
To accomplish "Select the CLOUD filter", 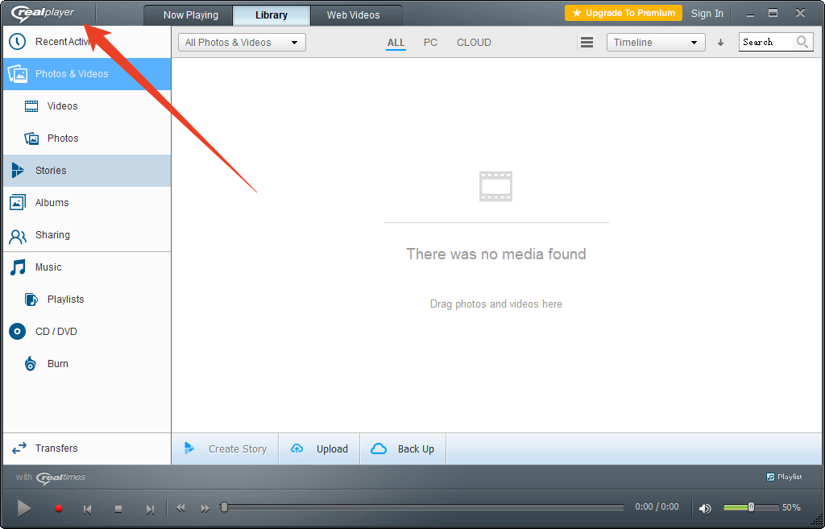I will coord(474,43).
